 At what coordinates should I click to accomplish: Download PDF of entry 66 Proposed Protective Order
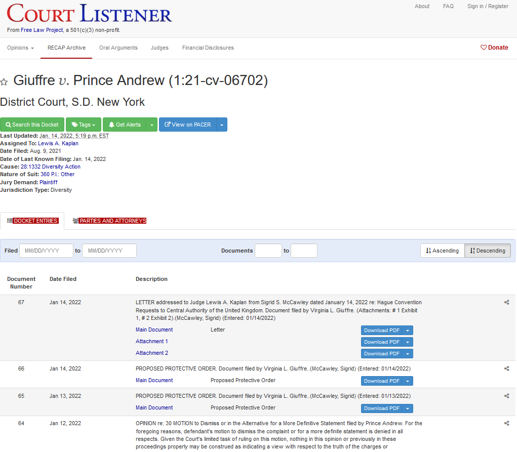click(382, 381)
